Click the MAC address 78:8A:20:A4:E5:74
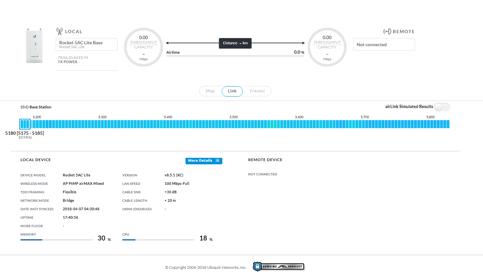Image resolution: width=483 pixels, height=274 pixels. tap(73, 58)
